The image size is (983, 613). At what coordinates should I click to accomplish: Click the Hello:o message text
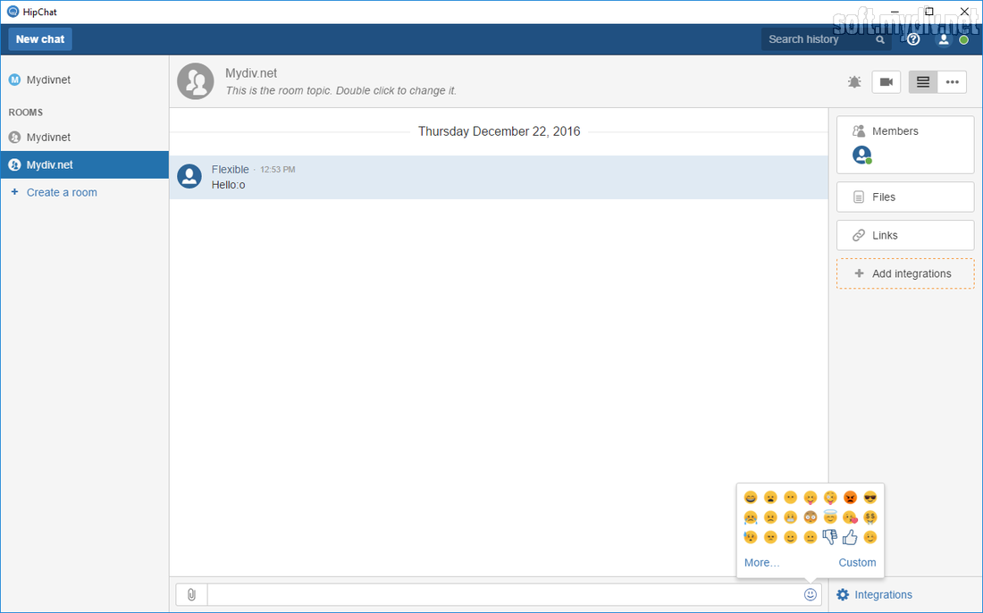point(228,185)
